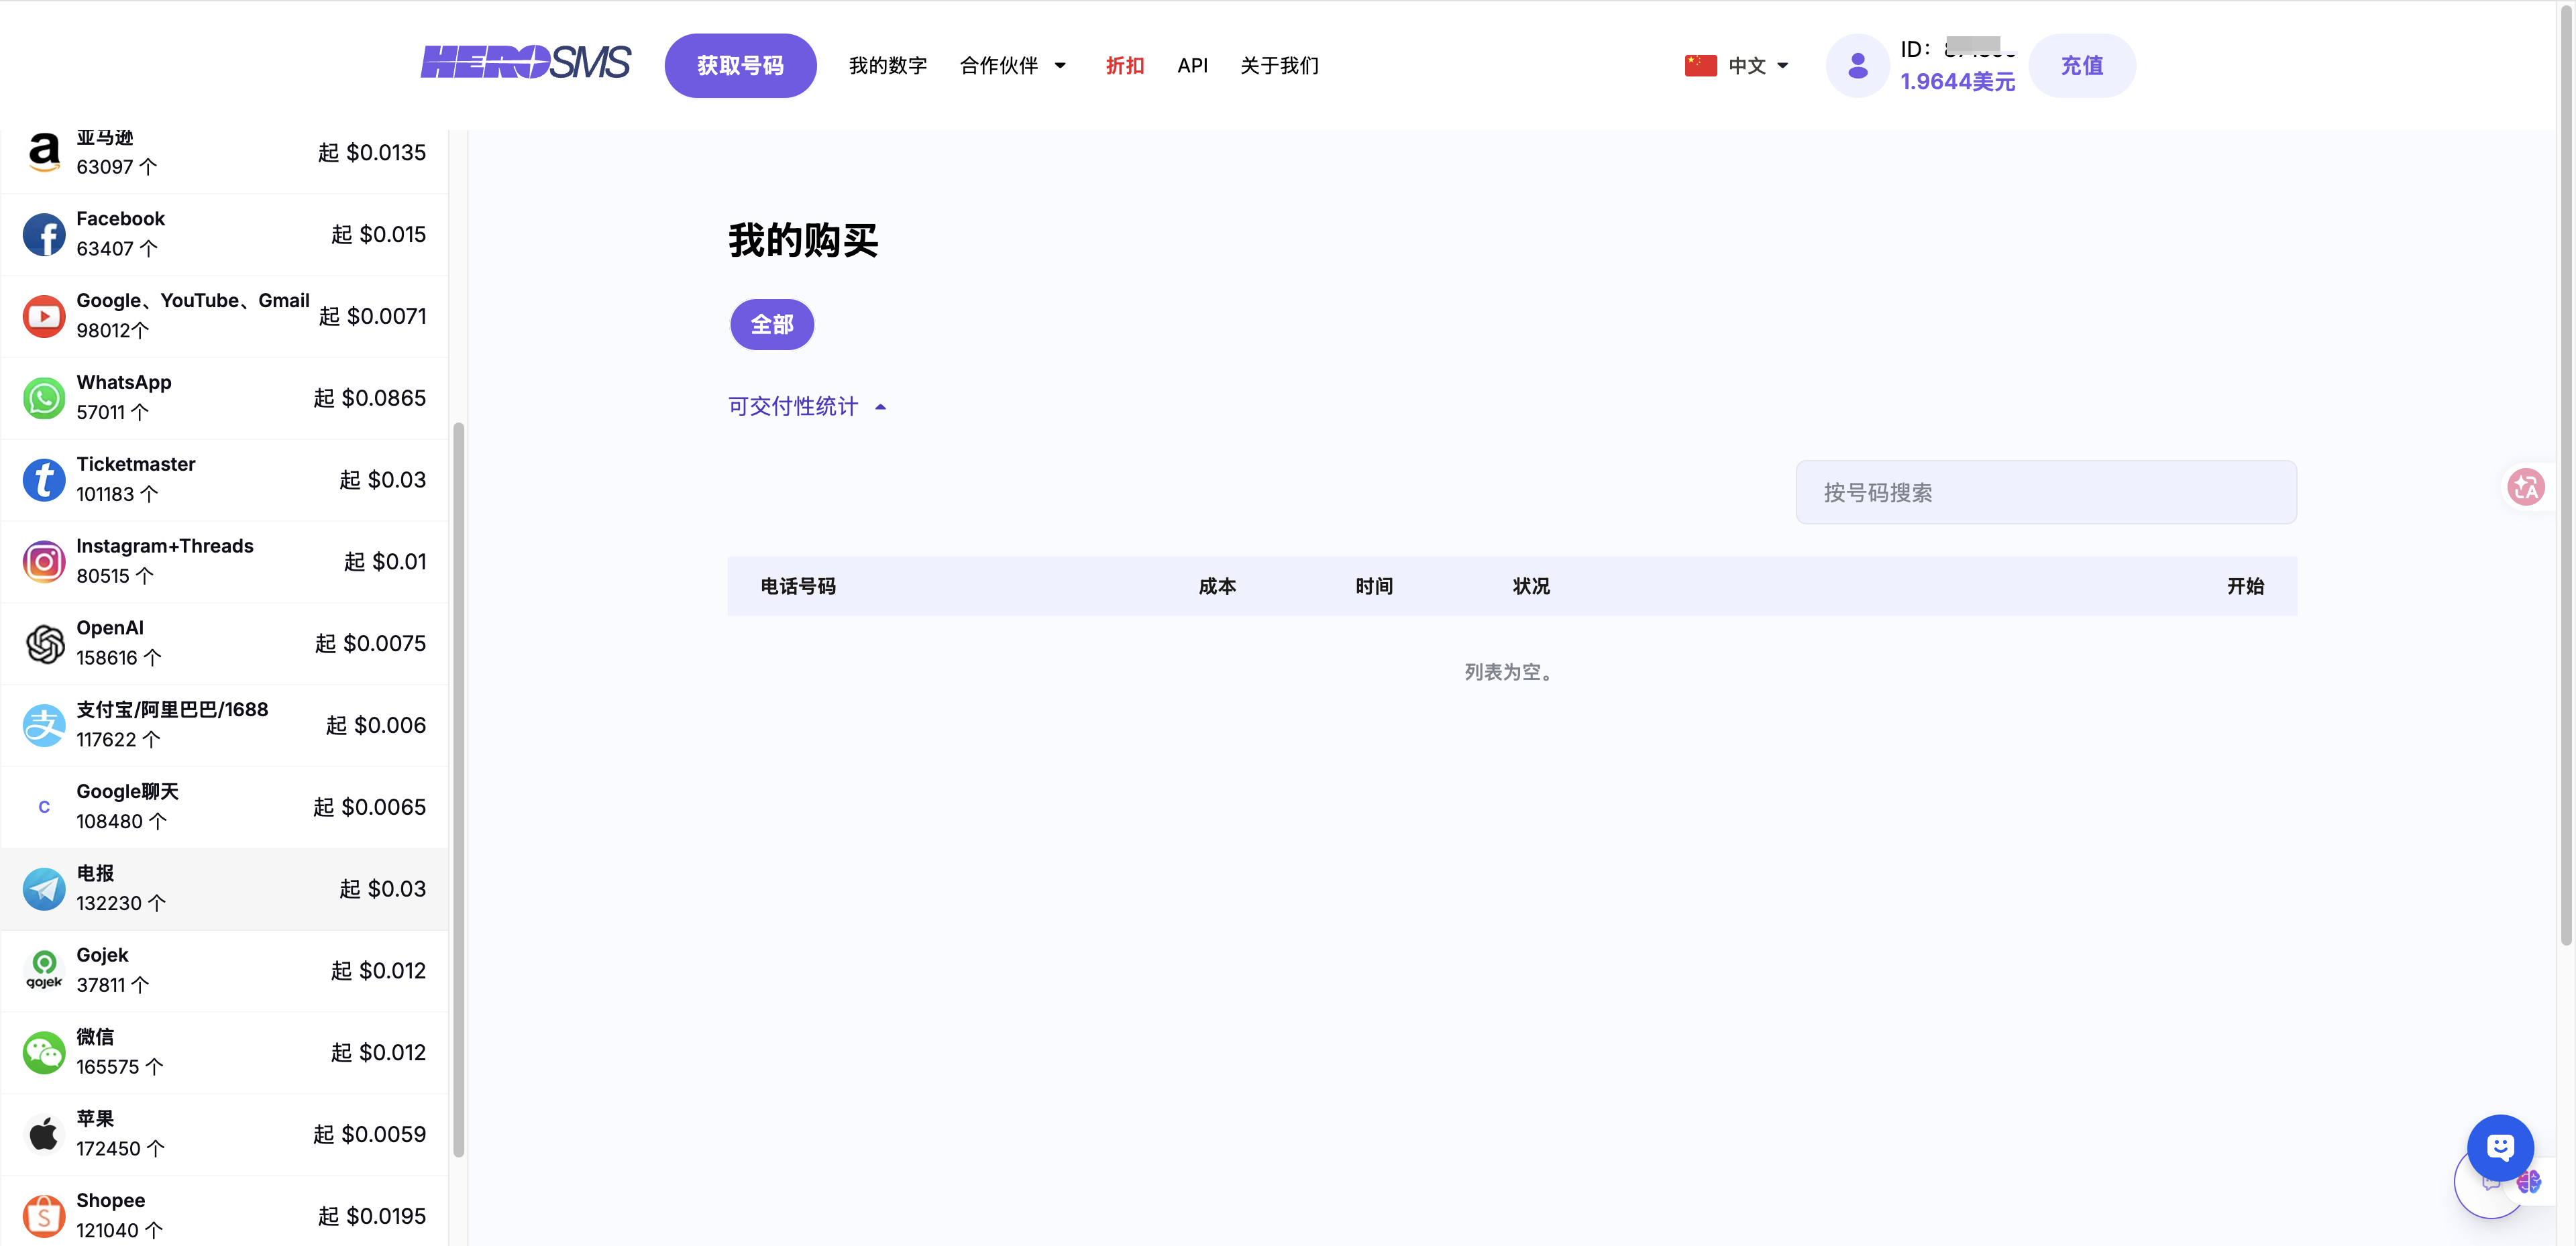
Task: Open the blue live chat widget
Action: [x=2500, y=1147]
